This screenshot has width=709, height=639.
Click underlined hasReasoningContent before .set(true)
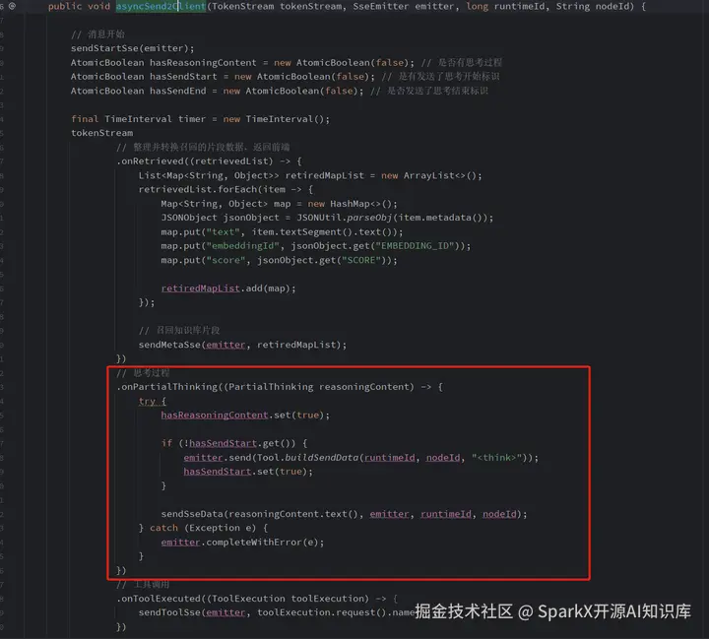coord(215,415)
